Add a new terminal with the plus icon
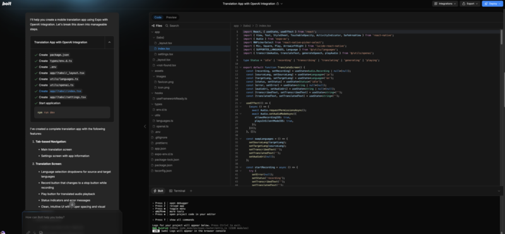 (191, 191)
